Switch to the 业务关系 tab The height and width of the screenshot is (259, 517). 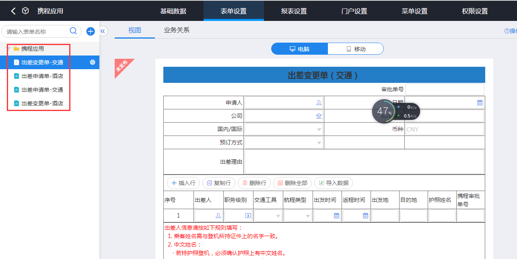pos(177,30)
